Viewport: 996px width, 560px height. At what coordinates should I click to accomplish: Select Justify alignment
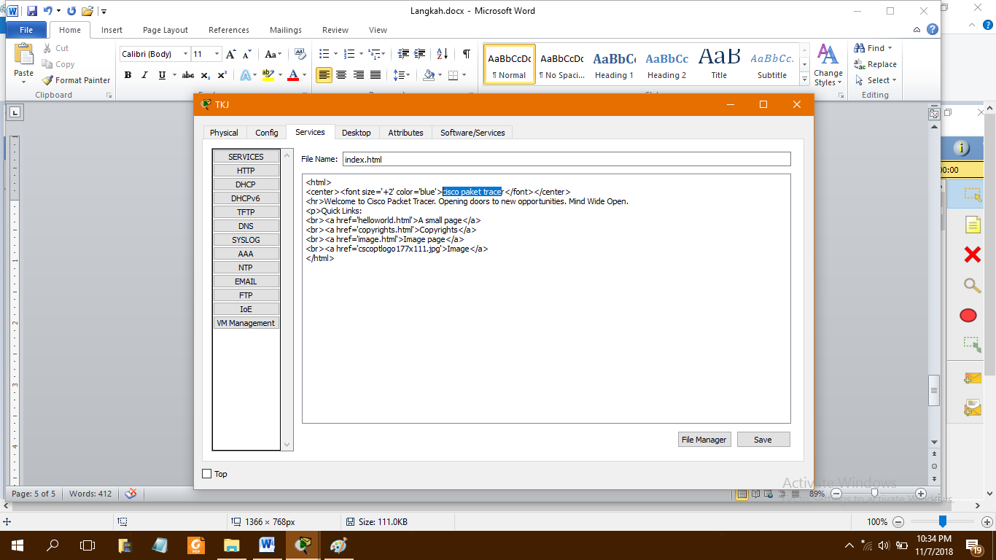click(x=376, y=75)
